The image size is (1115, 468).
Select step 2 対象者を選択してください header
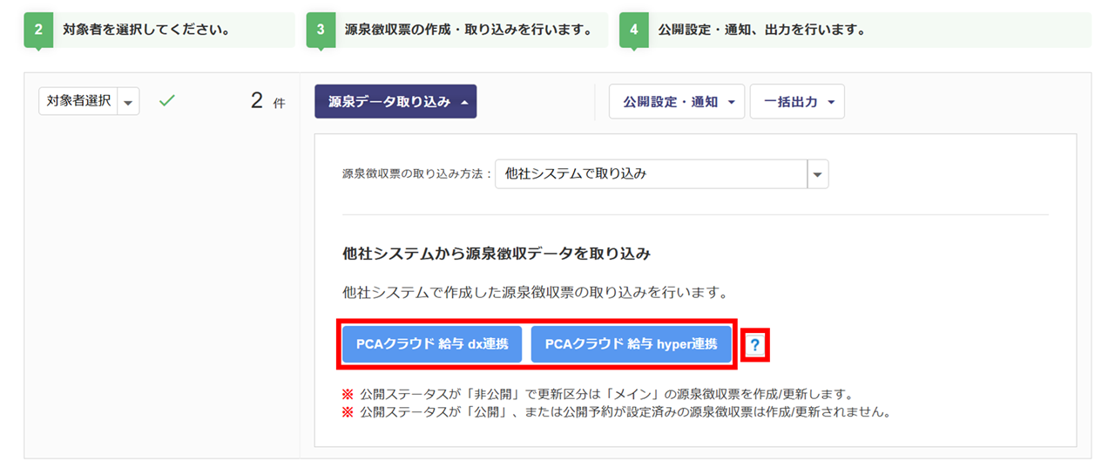[159, 30]
